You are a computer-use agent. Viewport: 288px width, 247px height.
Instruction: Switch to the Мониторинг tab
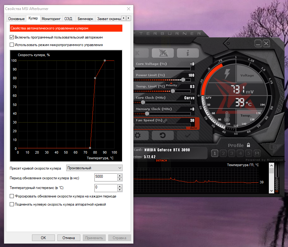[x=51, y=19]
